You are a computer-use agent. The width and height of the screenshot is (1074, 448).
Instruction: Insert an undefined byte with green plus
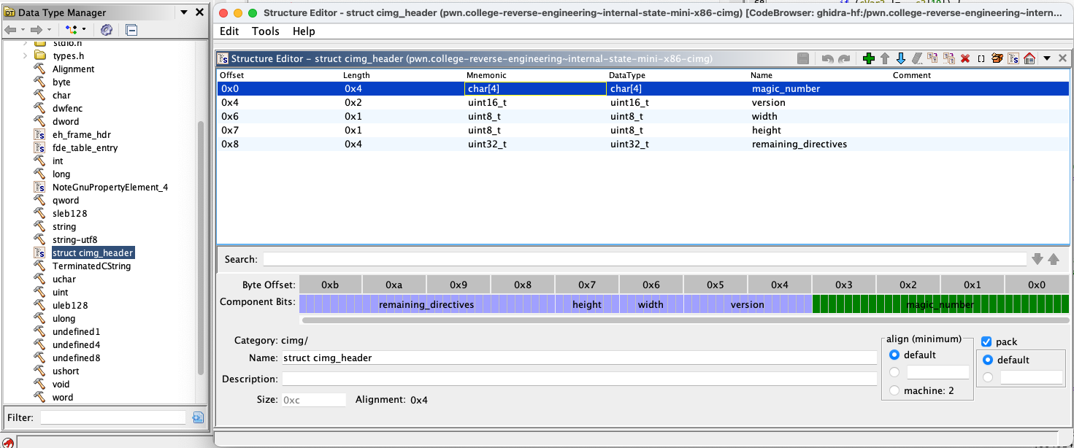[x=869, y=58]
